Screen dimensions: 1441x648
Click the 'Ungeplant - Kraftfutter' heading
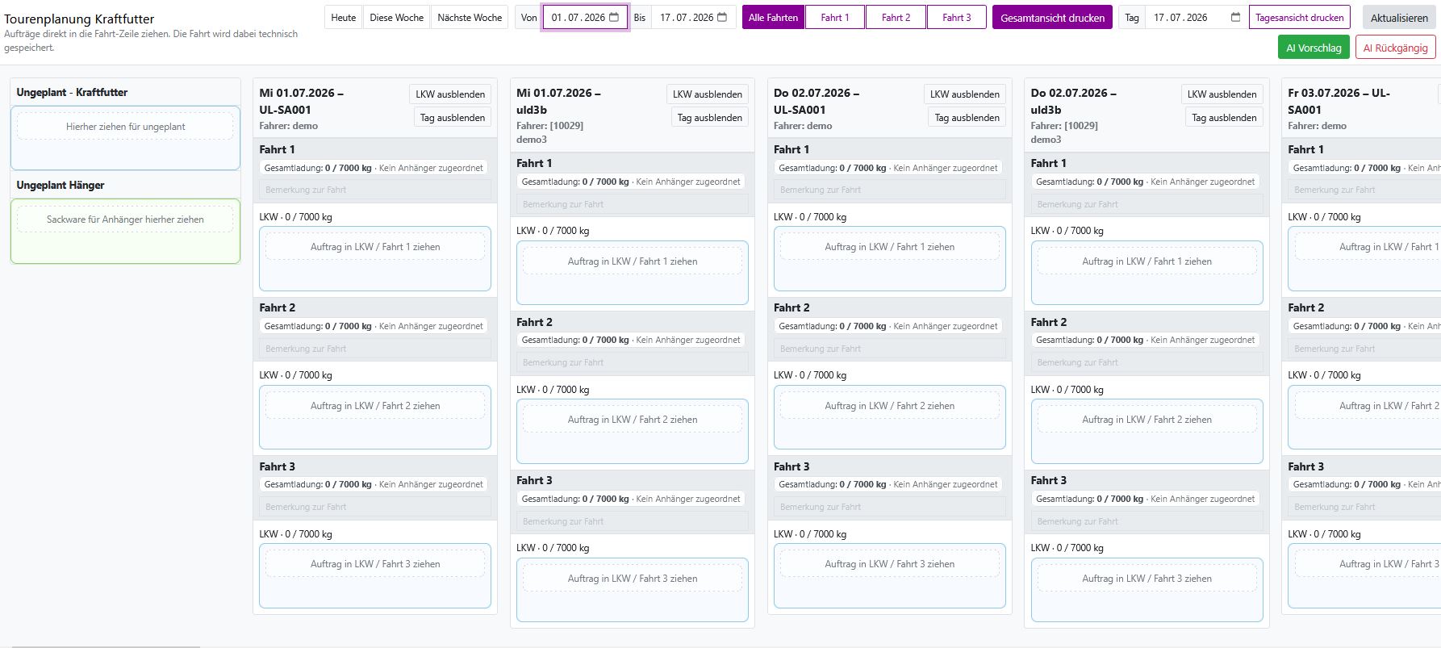coord(72,92)
